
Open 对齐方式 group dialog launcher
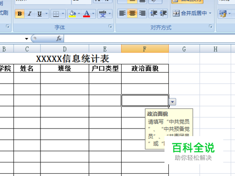[x=211, y=26]
